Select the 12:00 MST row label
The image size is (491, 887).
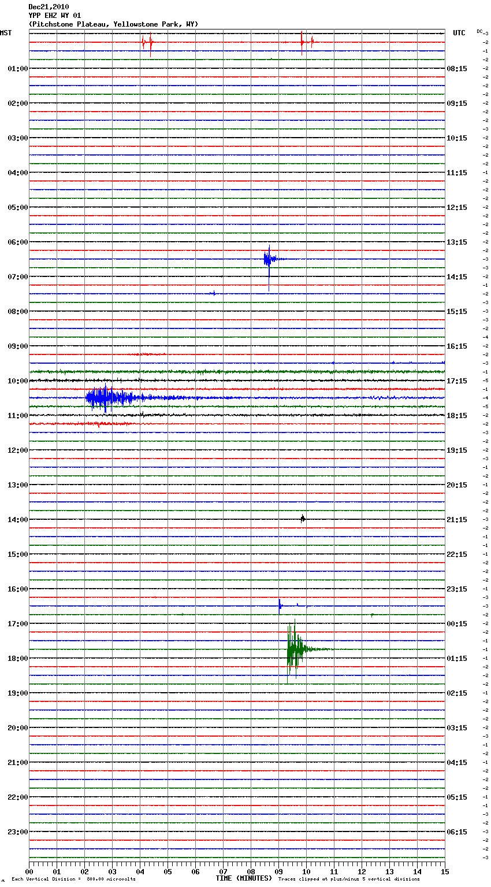tap(18, 450)
